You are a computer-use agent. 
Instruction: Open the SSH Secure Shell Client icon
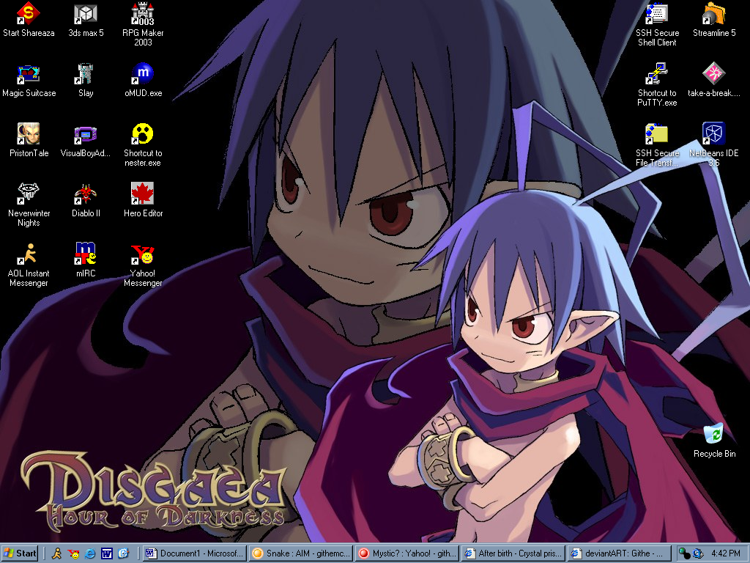tap(657, 15)
